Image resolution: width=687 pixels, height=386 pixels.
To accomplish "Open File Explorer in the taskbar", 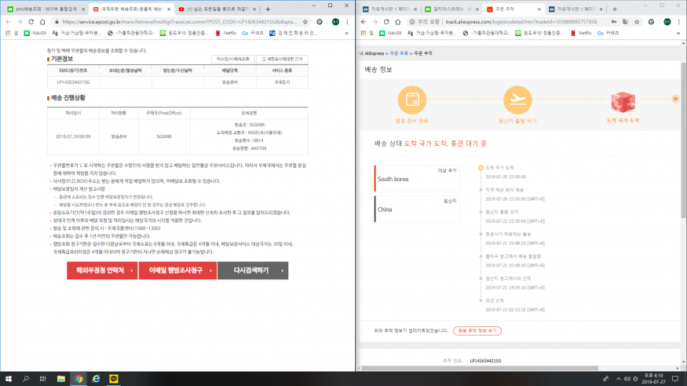I will pos(62,378).
